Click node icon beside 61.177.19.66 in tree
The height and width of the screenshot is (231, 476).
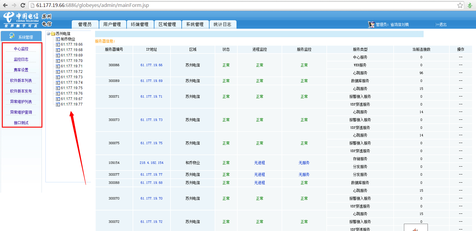(58, 44)
